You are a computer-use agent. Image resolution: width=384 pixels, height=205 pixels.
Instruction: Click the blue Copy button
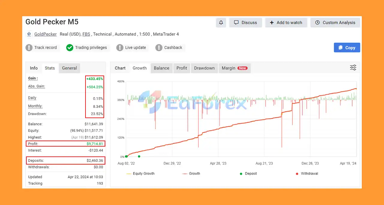click(347, 48)
